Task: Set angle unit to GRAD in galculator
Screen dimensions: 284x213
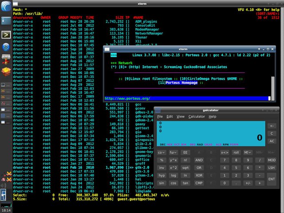Action: pyautogui.click(x=208, y=145)
